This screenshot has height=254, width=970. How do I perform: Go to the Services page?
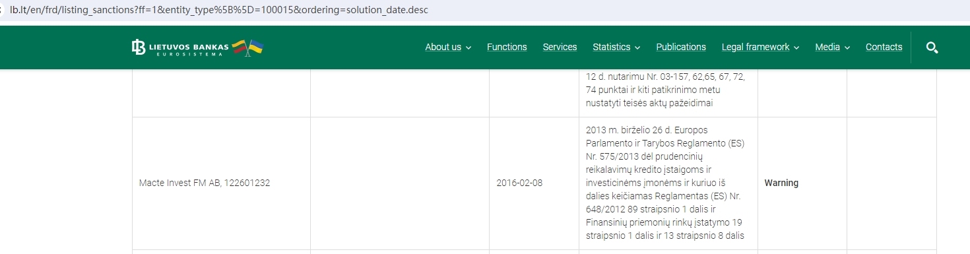click(560, 47)
